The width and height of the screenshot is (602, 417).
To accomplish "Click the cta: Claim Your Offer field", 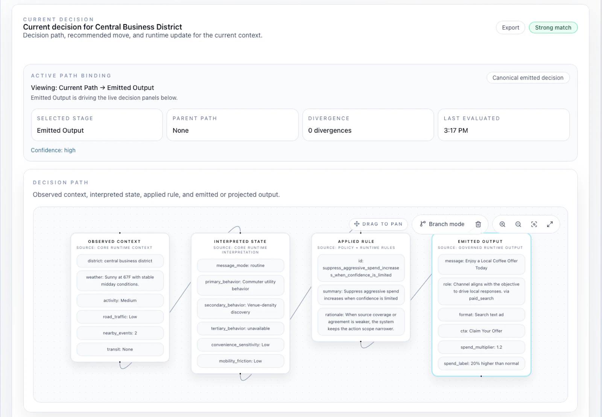I will [x=481, y=331].
